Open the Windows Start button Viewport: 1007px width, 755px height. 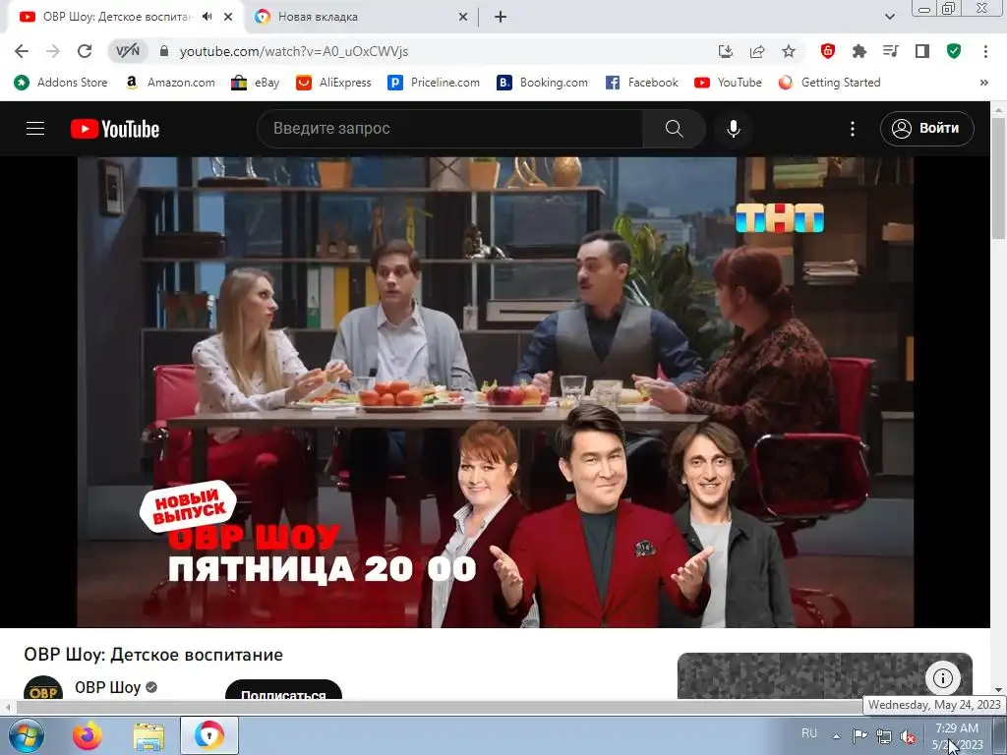tap(27, 735)
